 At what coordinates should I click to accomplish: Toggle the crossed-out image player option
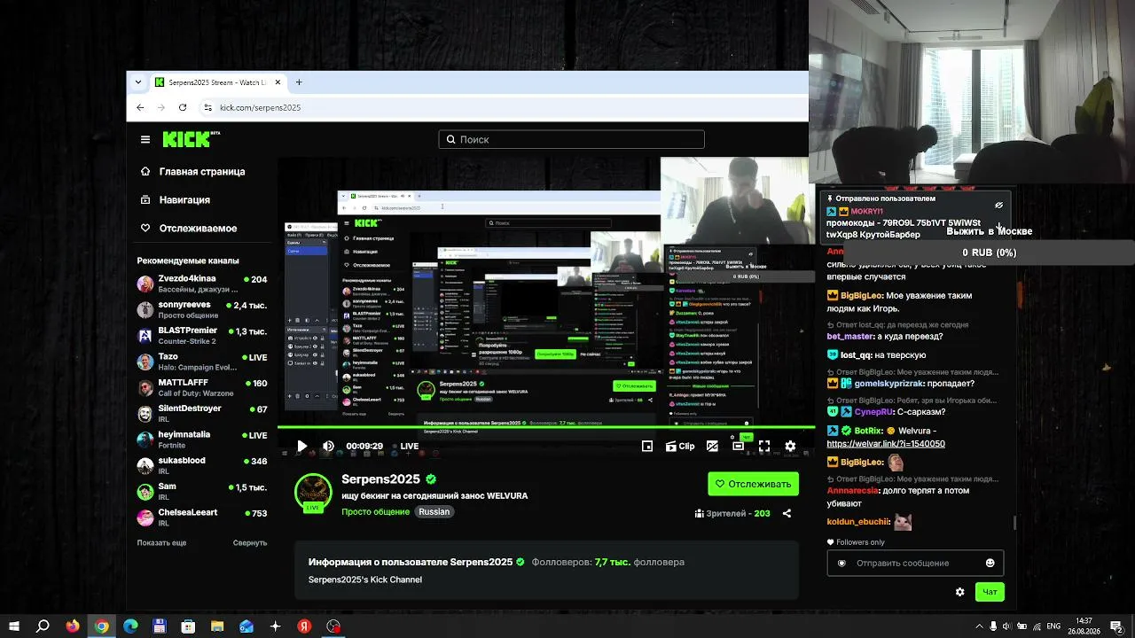point(712,447)
